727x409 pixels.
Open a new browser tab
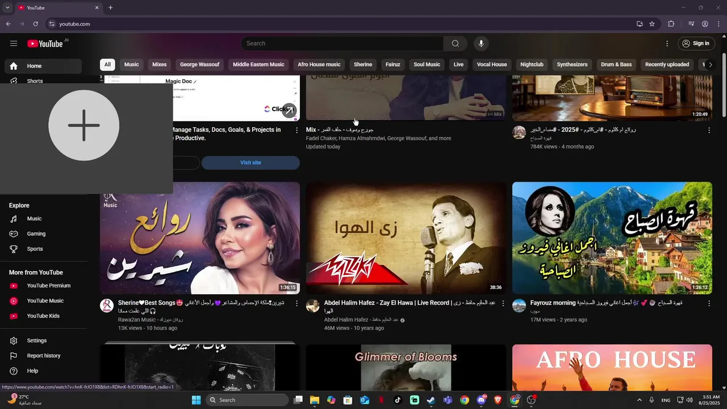[x=111, y=8]
